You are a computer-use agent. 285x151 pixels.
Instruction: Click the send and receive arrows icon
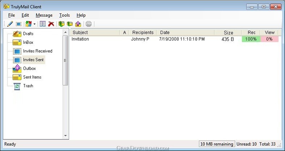tap(29, 24)
